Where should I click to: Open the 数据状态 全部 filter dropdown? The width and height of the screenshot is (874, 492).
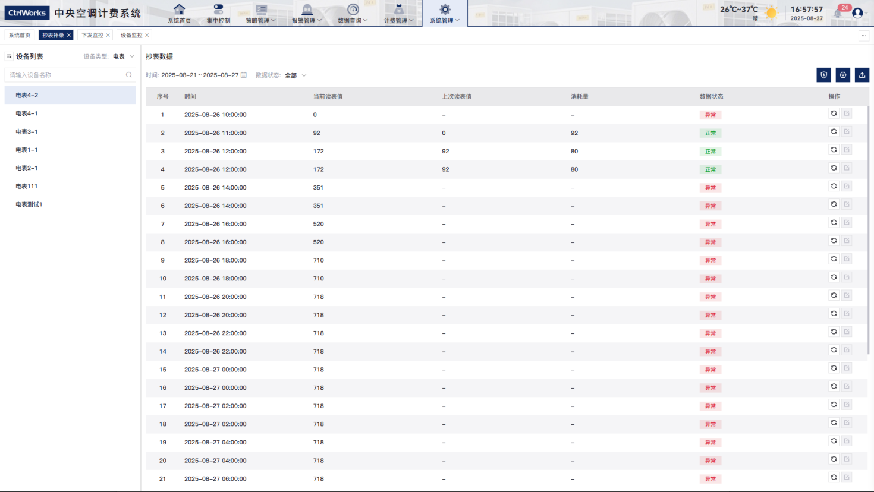tap(295, 75)
